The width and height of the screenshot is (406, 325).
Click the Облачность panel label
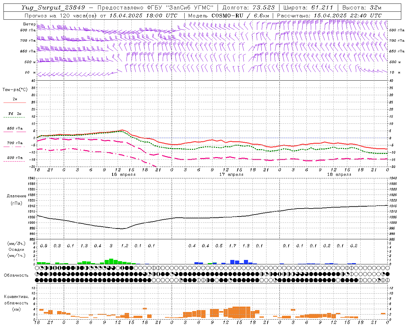[16, 275]
